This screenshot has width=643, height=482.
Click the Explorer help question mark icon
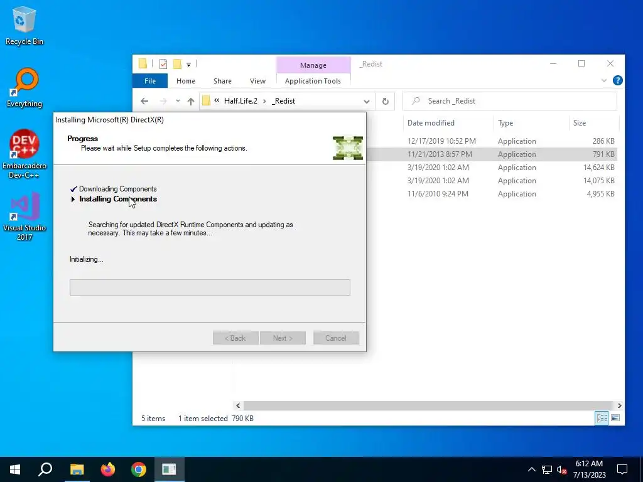click(618, 81)
